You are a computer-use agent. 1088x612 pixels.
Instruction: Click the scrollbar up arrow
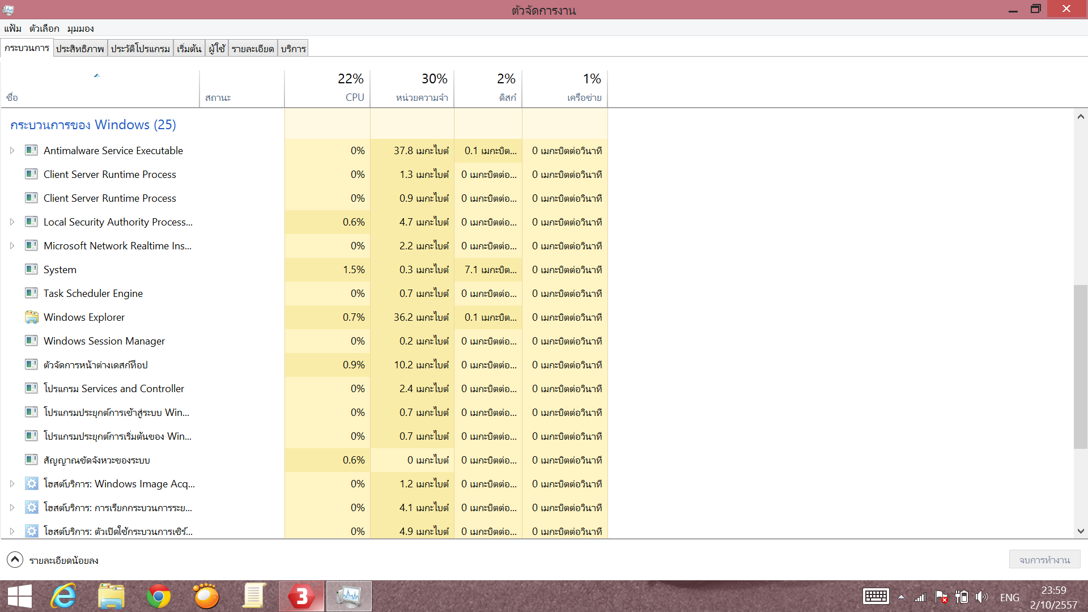(x=1081, y=117)
